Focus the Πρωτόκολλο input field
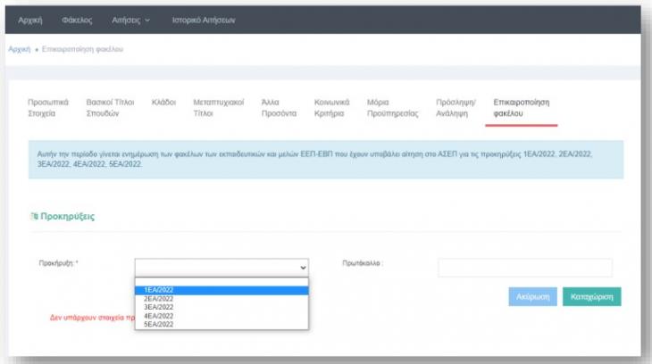Image resolution: width=652 pixels, height=364 pixels. coord(524,268)
